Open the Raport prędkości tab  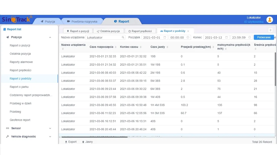pos(140,31)
